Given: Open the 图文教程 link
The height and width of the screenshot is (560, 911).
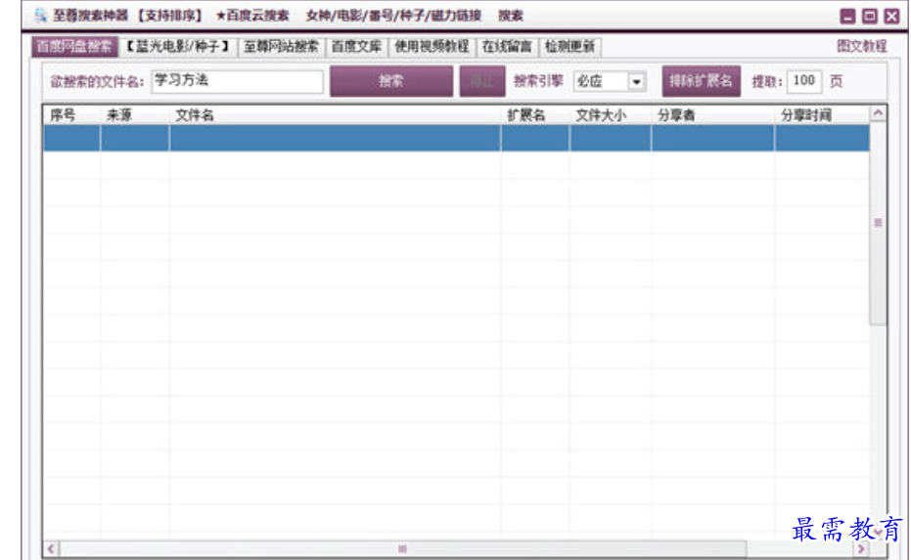Looking at the screenshot, I should [x=861, y=46].
